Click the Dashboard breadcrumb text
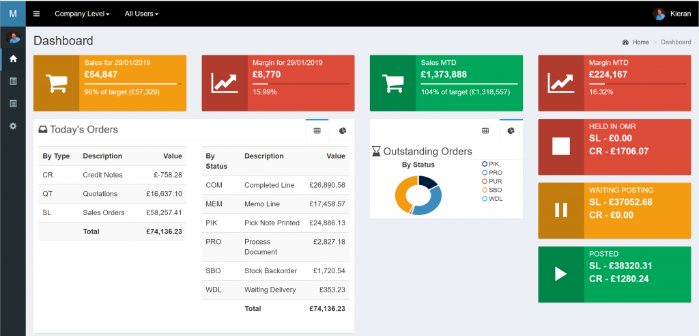 pos(676,42)
